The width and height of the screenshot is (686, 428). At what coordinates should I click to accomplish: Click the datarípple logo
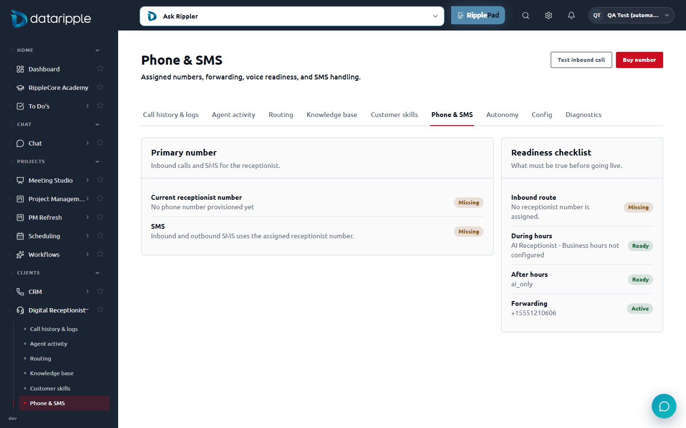(51, 19)
